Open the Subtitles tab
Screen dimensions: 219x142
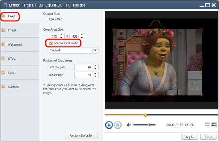coord(20,87)
